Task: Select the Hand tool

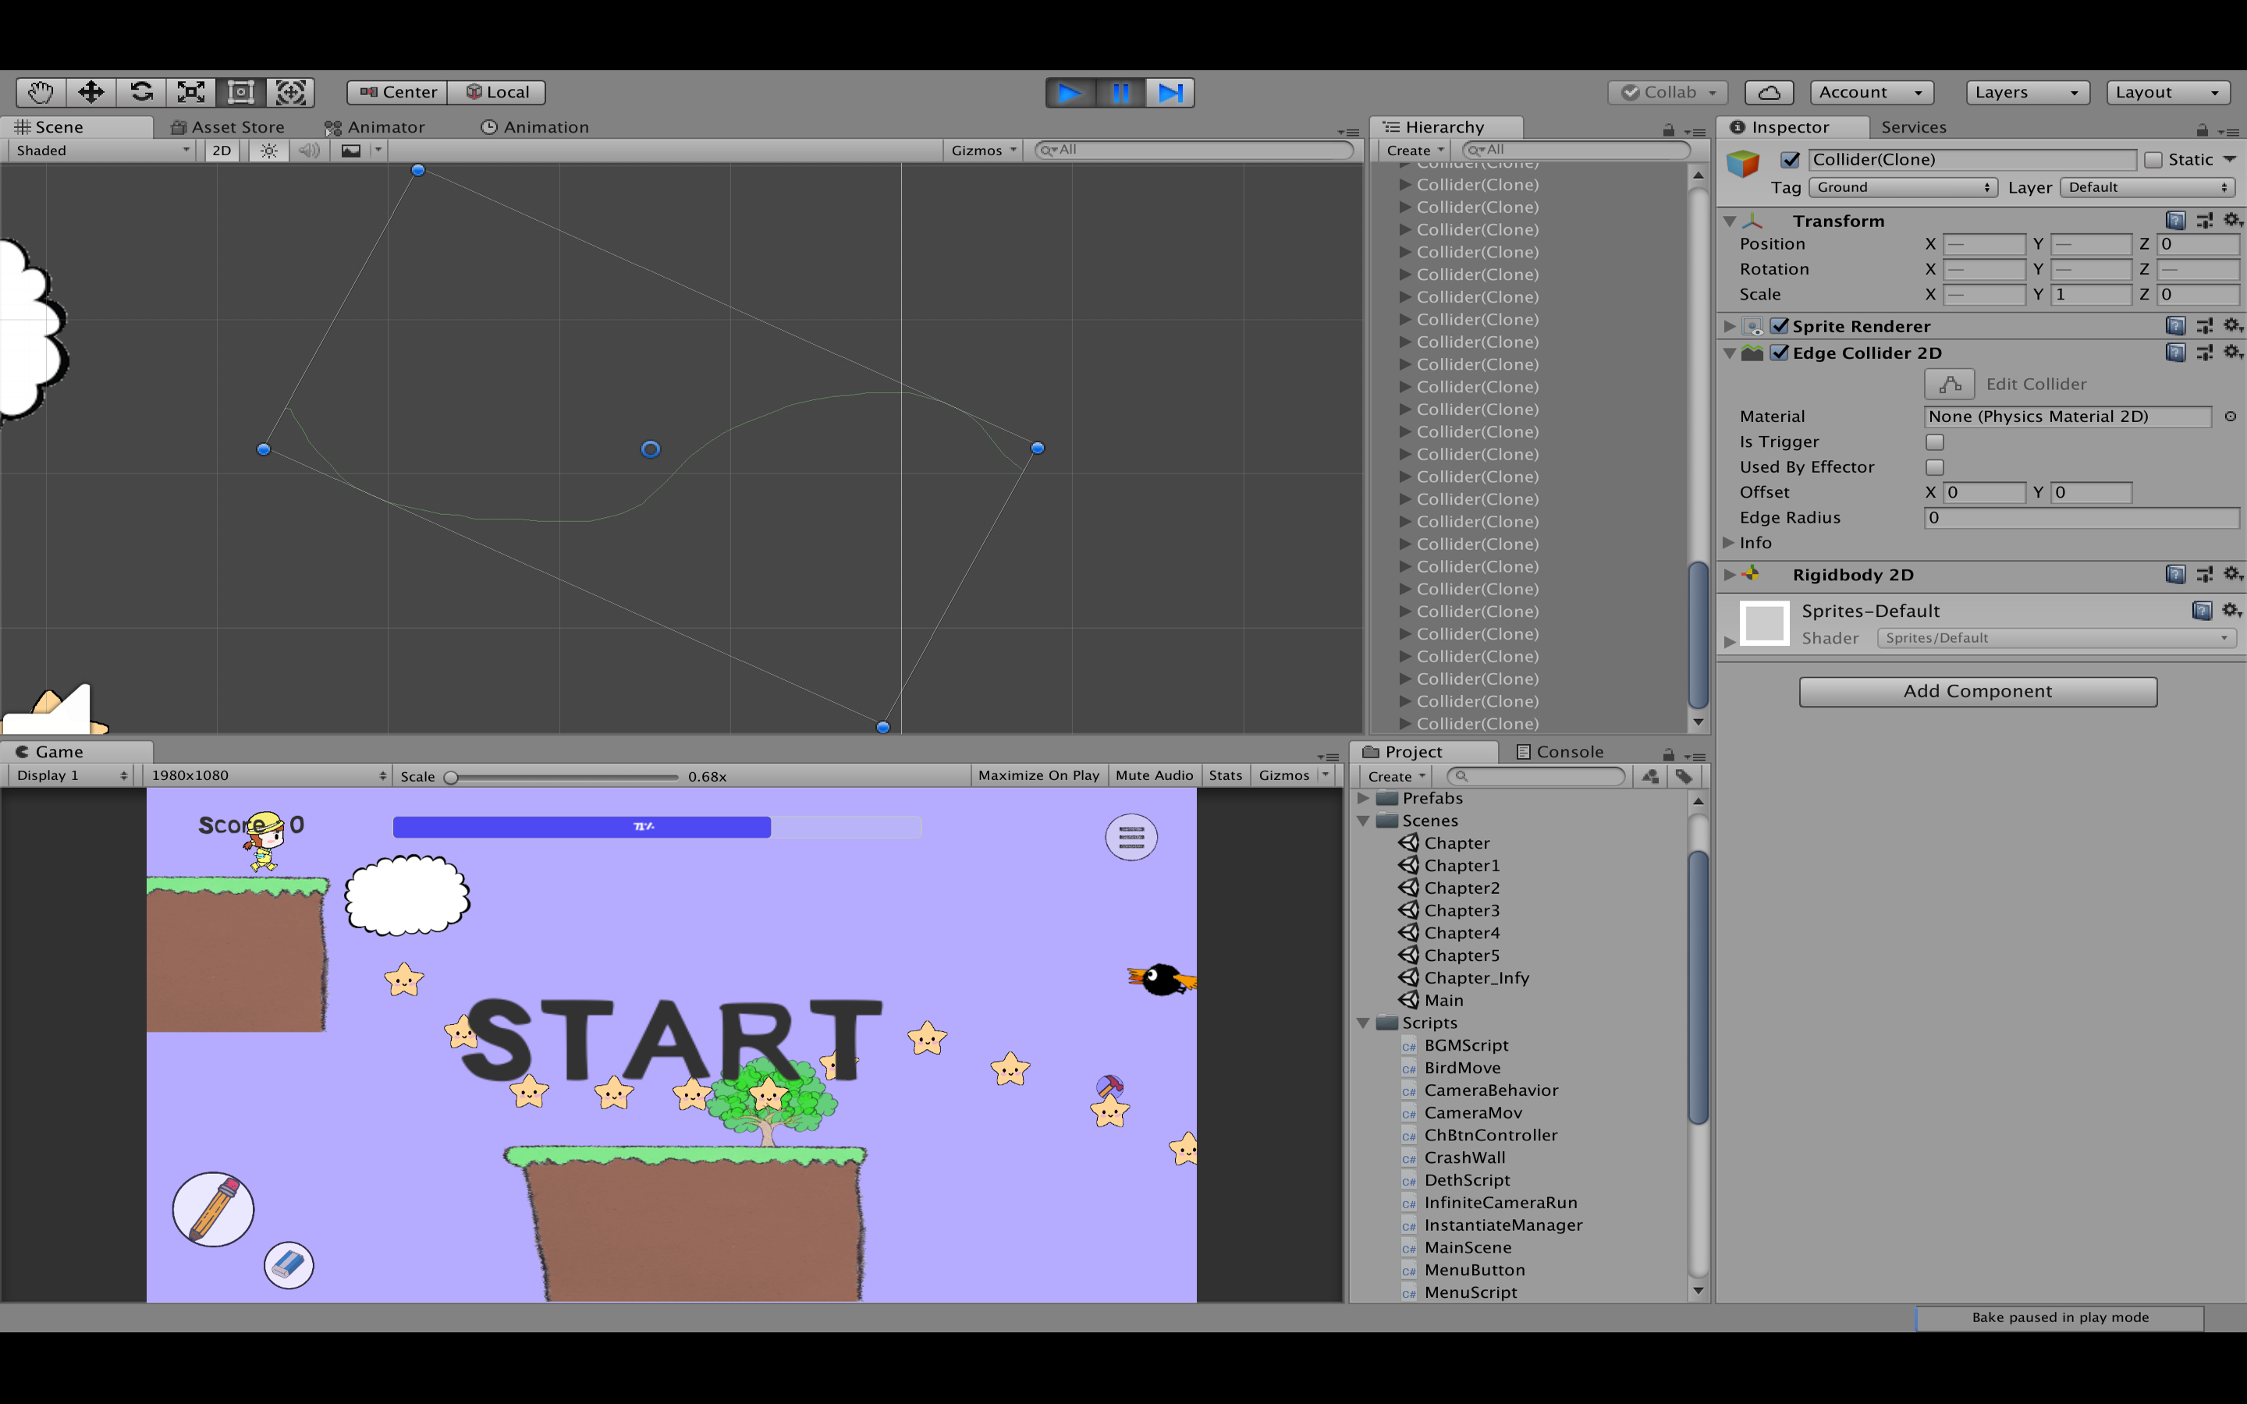Action: tap(41, 92)
